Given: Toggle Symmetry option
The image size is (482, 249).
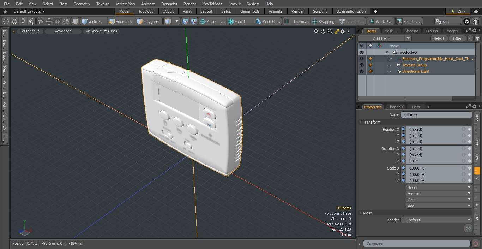Looking at the screenshot, I should 297,22.
